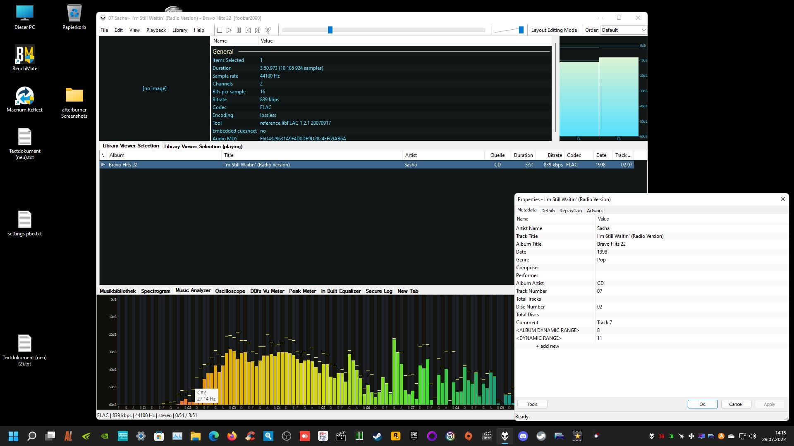Select the Musikbibliothek tab
This screenshot has width=794, height=446.
pos(117,291)
